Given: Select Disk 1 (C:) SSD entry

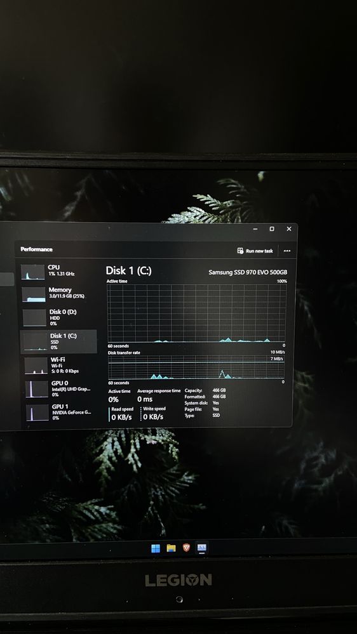Looking at the screenshot, I should coord(58,341).
